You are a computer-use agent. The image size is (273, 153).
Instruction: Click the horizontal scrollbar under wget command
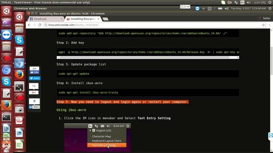144,57
